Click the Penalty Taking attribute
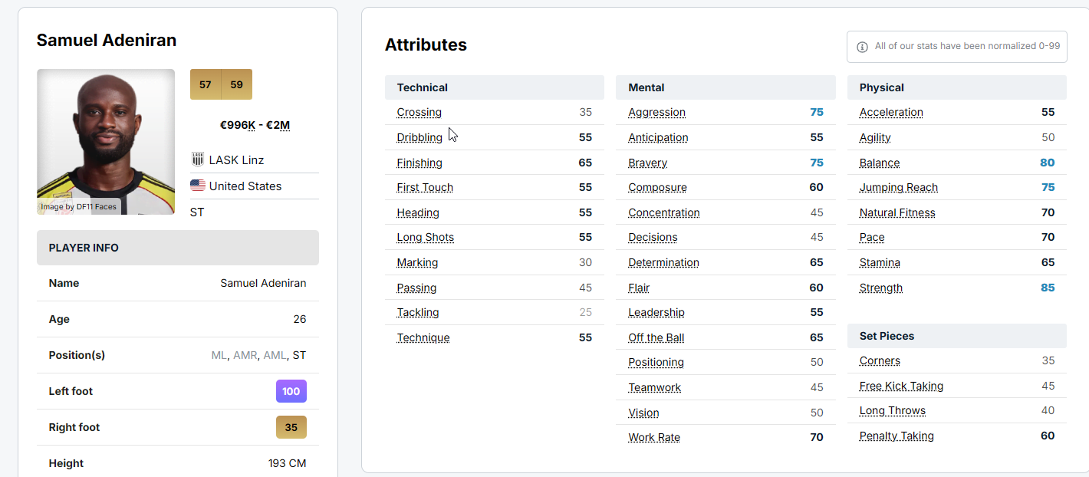The width and height of the screenshot is (1089, 477). (896, 436)
